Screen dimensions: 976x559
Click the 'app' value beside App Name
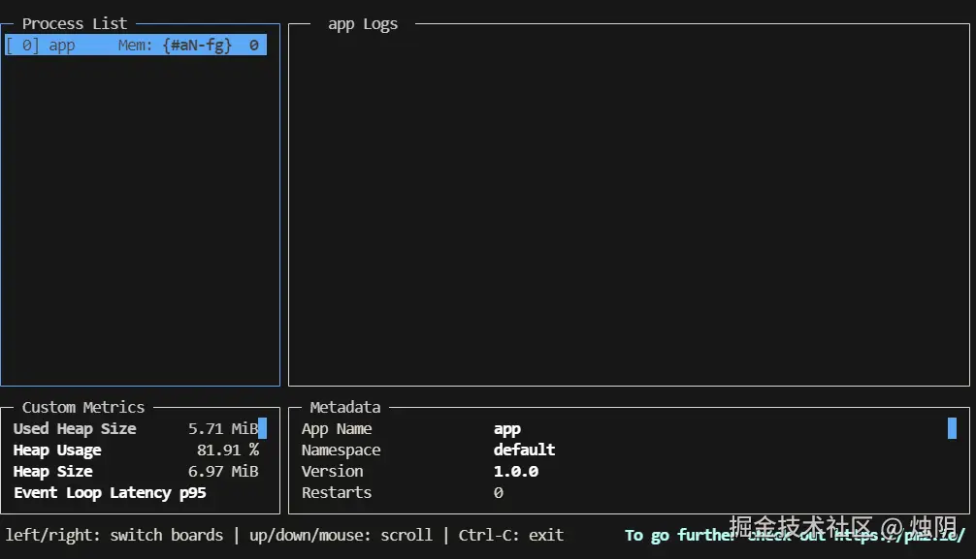point(507,430)
